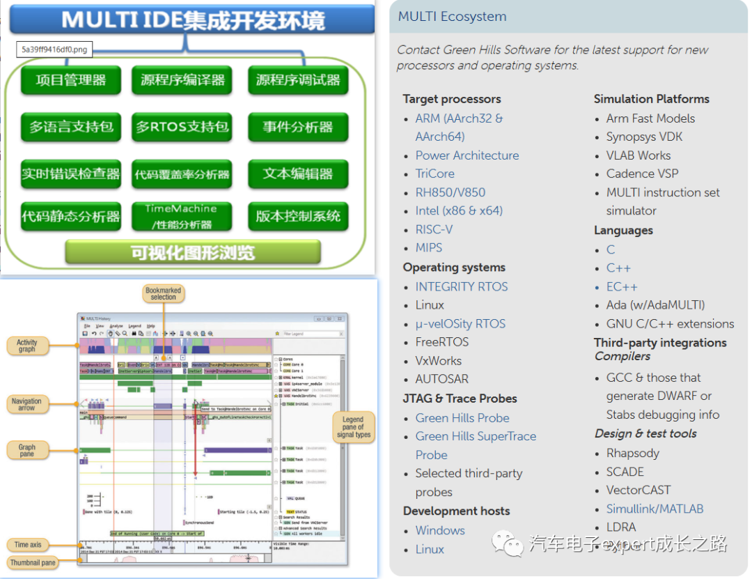Expand the ip4server_module node
The width and height of the screenshot is (752, 579).
tap(281, 384)
